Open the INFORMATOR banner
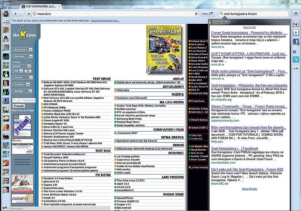 pyautogui.click(x=23, y=147)
